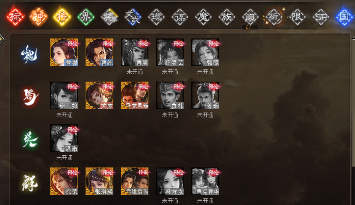Image resolution: width=355 pixels, height=205 pixels.
Task: Select the blue 国 category icon
Action: [344, 16]
